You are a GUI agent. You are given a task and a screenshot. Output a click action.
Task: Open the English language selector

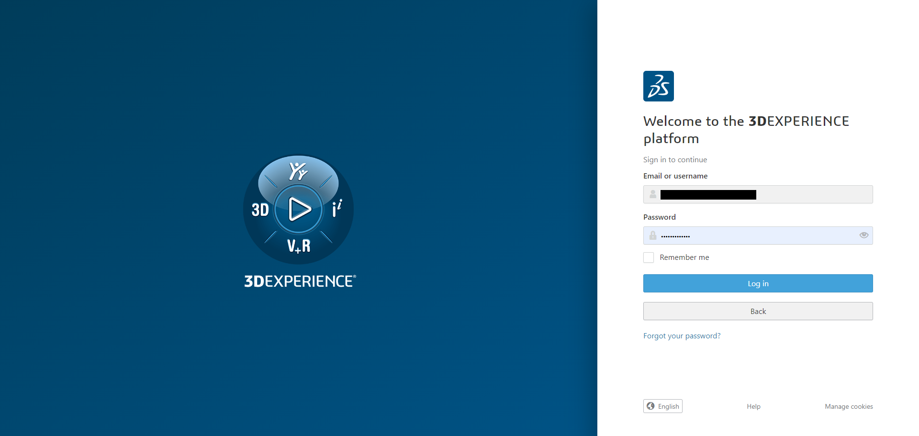[663, 406]
